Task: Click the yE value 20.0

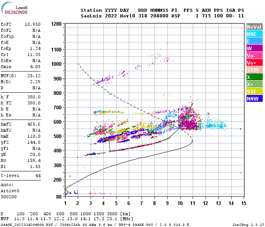Action: 35,154
